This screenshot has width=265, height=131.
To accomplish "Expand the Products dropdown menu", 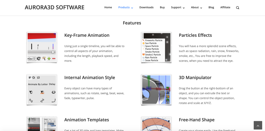I will point(126,8).
